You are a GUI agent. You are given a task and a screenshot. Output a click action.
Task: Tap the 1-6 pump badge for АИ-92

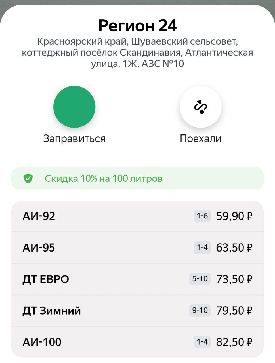click(x=202, y=216)
